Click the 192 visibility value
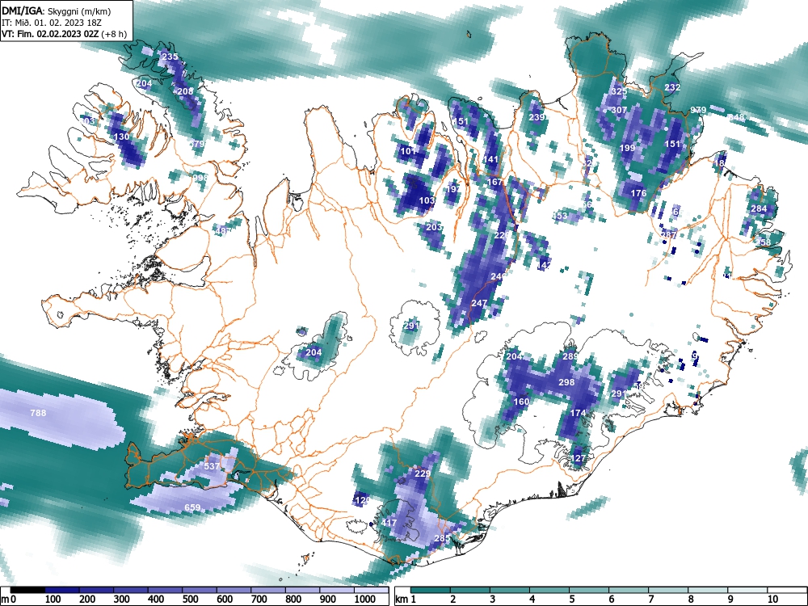The image size is (808, 606). 453,188
